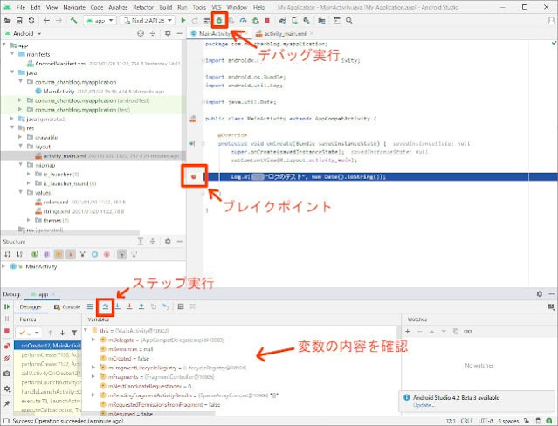The height and width of the screenshot is (426, 558).
Task: Click the add watch plus icon
Action: (407, 332)
